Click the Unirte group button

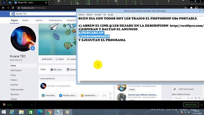pyautogui.click(x=132, y=89)
